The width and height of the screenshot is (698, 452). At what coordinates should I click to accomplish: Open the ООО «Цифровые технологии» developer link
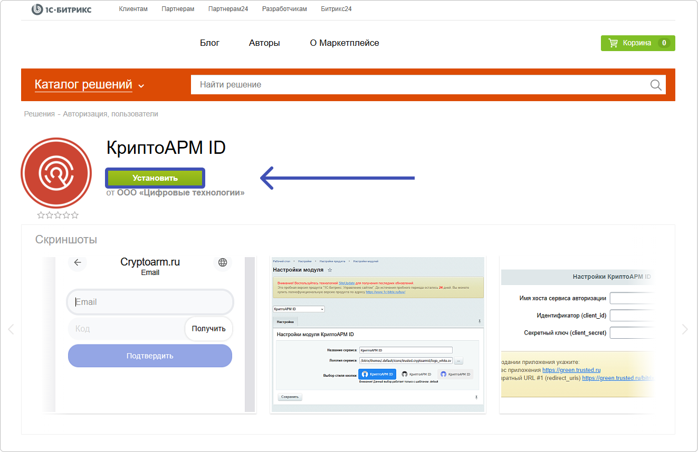181,193
